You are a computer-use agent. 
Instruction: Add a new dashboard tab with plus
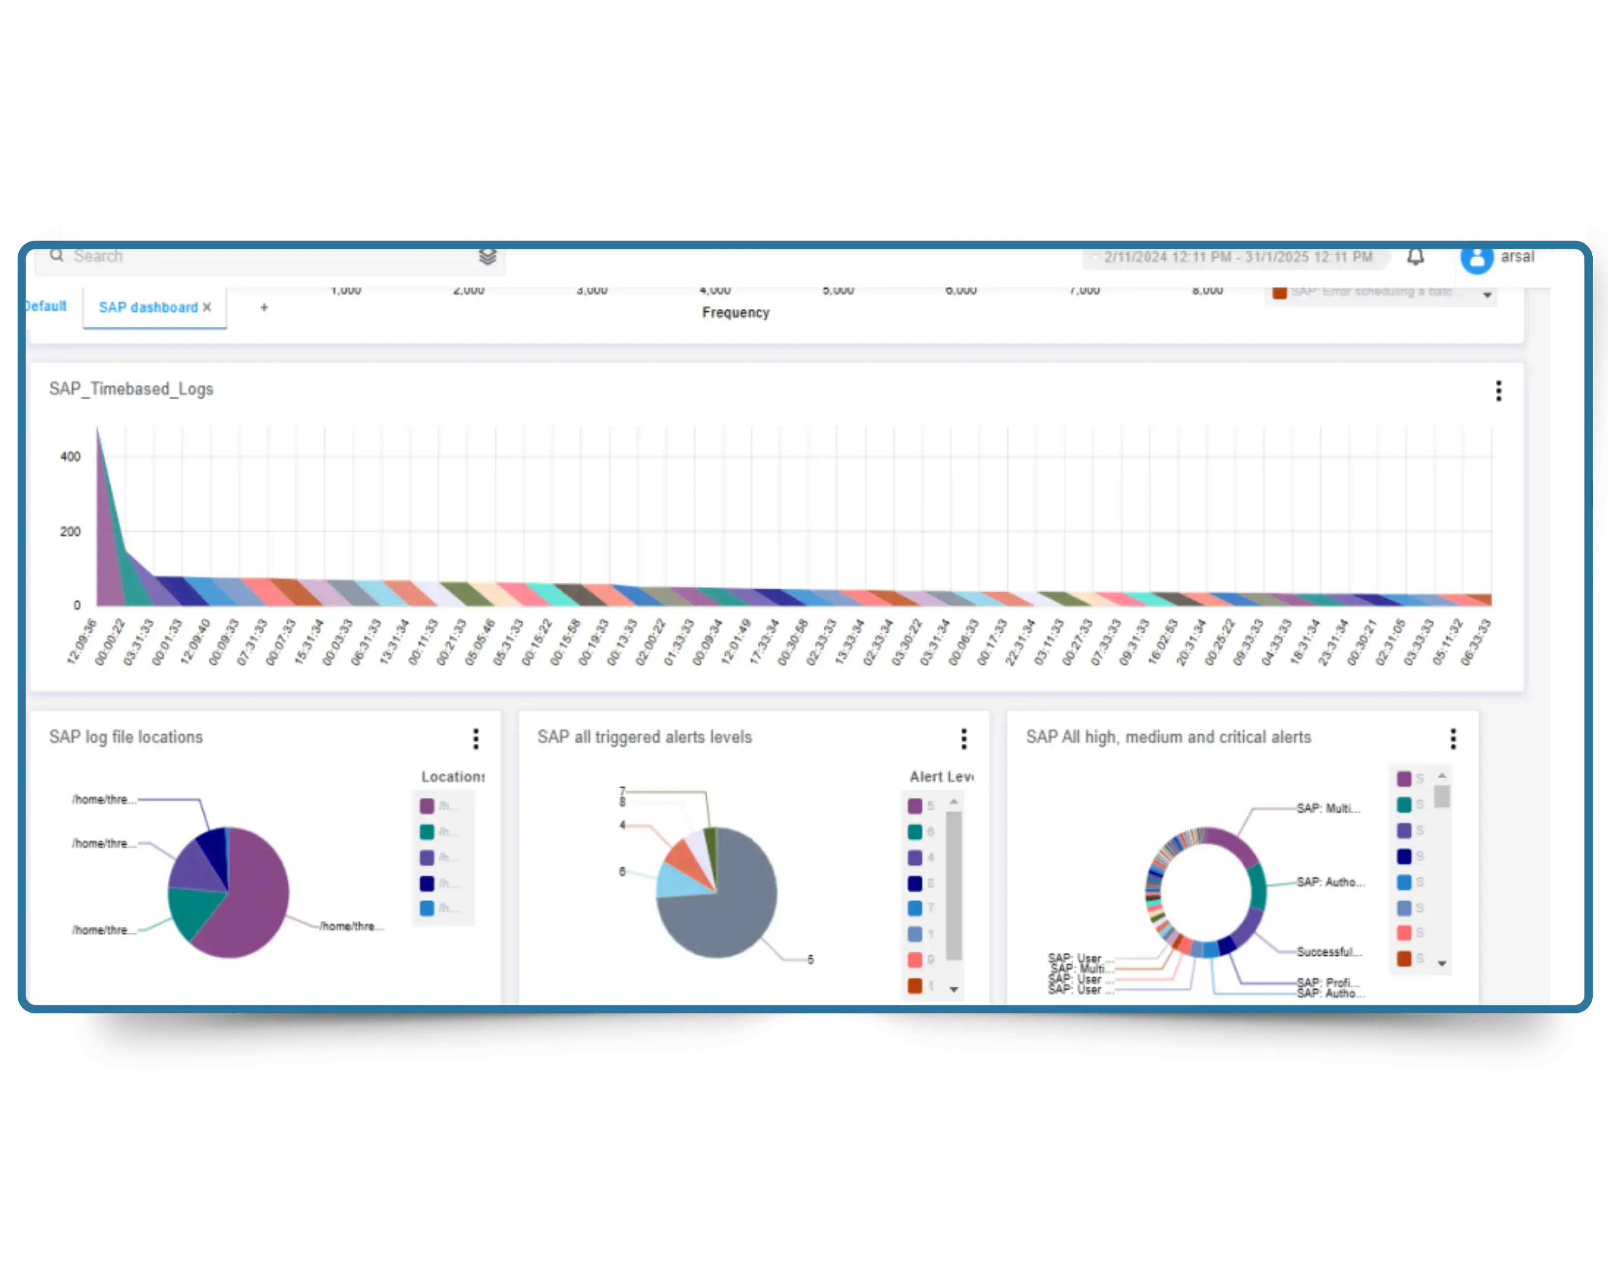264,307
